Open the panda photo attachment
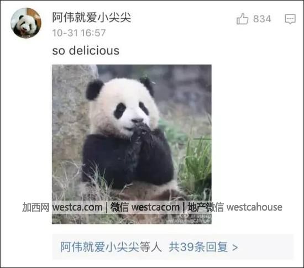 pos(132,144)
